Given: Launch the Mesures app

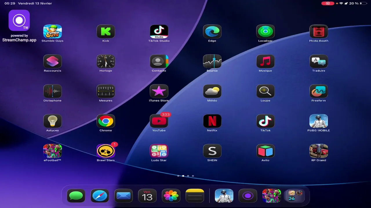Looking at the screenshot, I should point(106,91).
